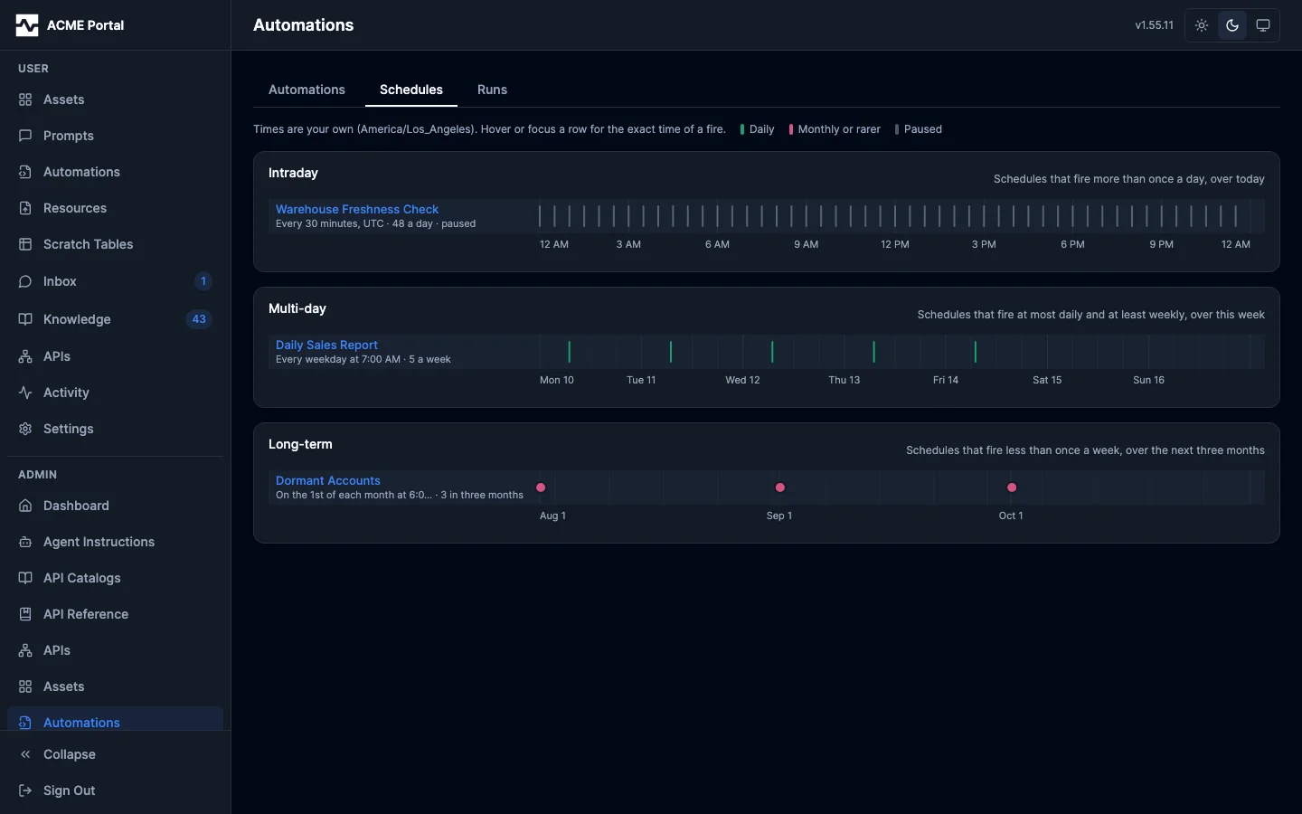Click the Prompts speech bubble icon
Image resolution: width=1302 pixels, height=814 pixels.
pyautogui.click(x=25, y=136)
